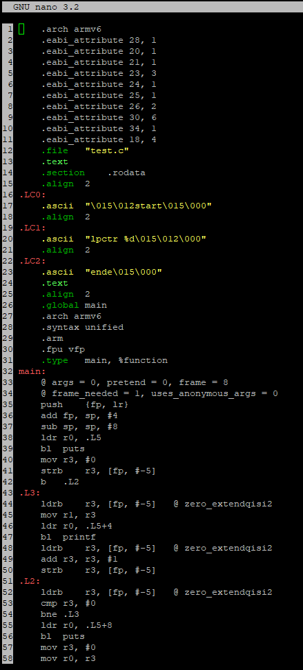Click the ldr r0, .L5+8 instruction
303x670 pixels.
[77, 625]
